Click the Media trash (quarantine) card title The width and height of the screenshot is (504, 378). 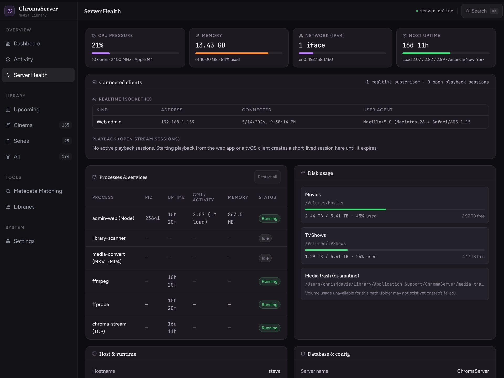[332, 276]
